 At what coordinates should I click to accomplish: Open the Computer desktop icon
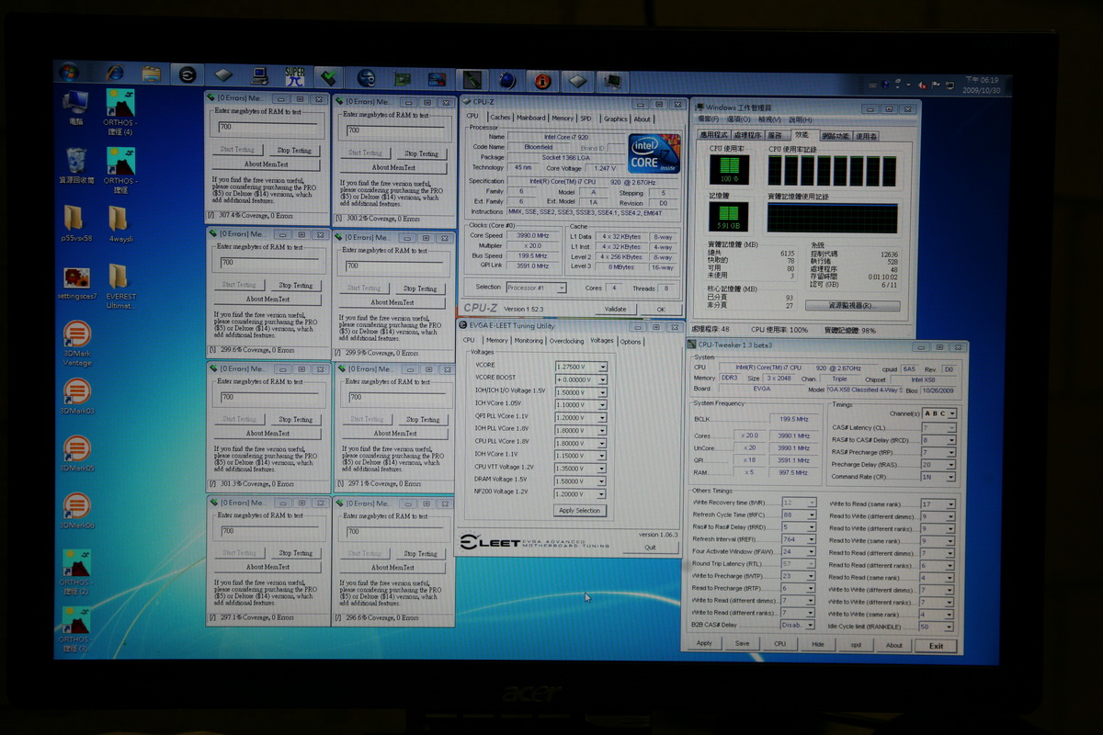tap(75, 107)
